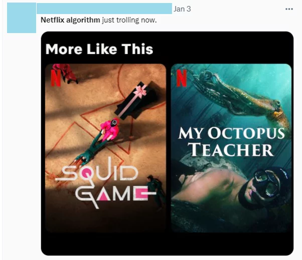Screen dimensions: 302x260
Task: Click the redacted username bar
Action: [x=104, y=9]
